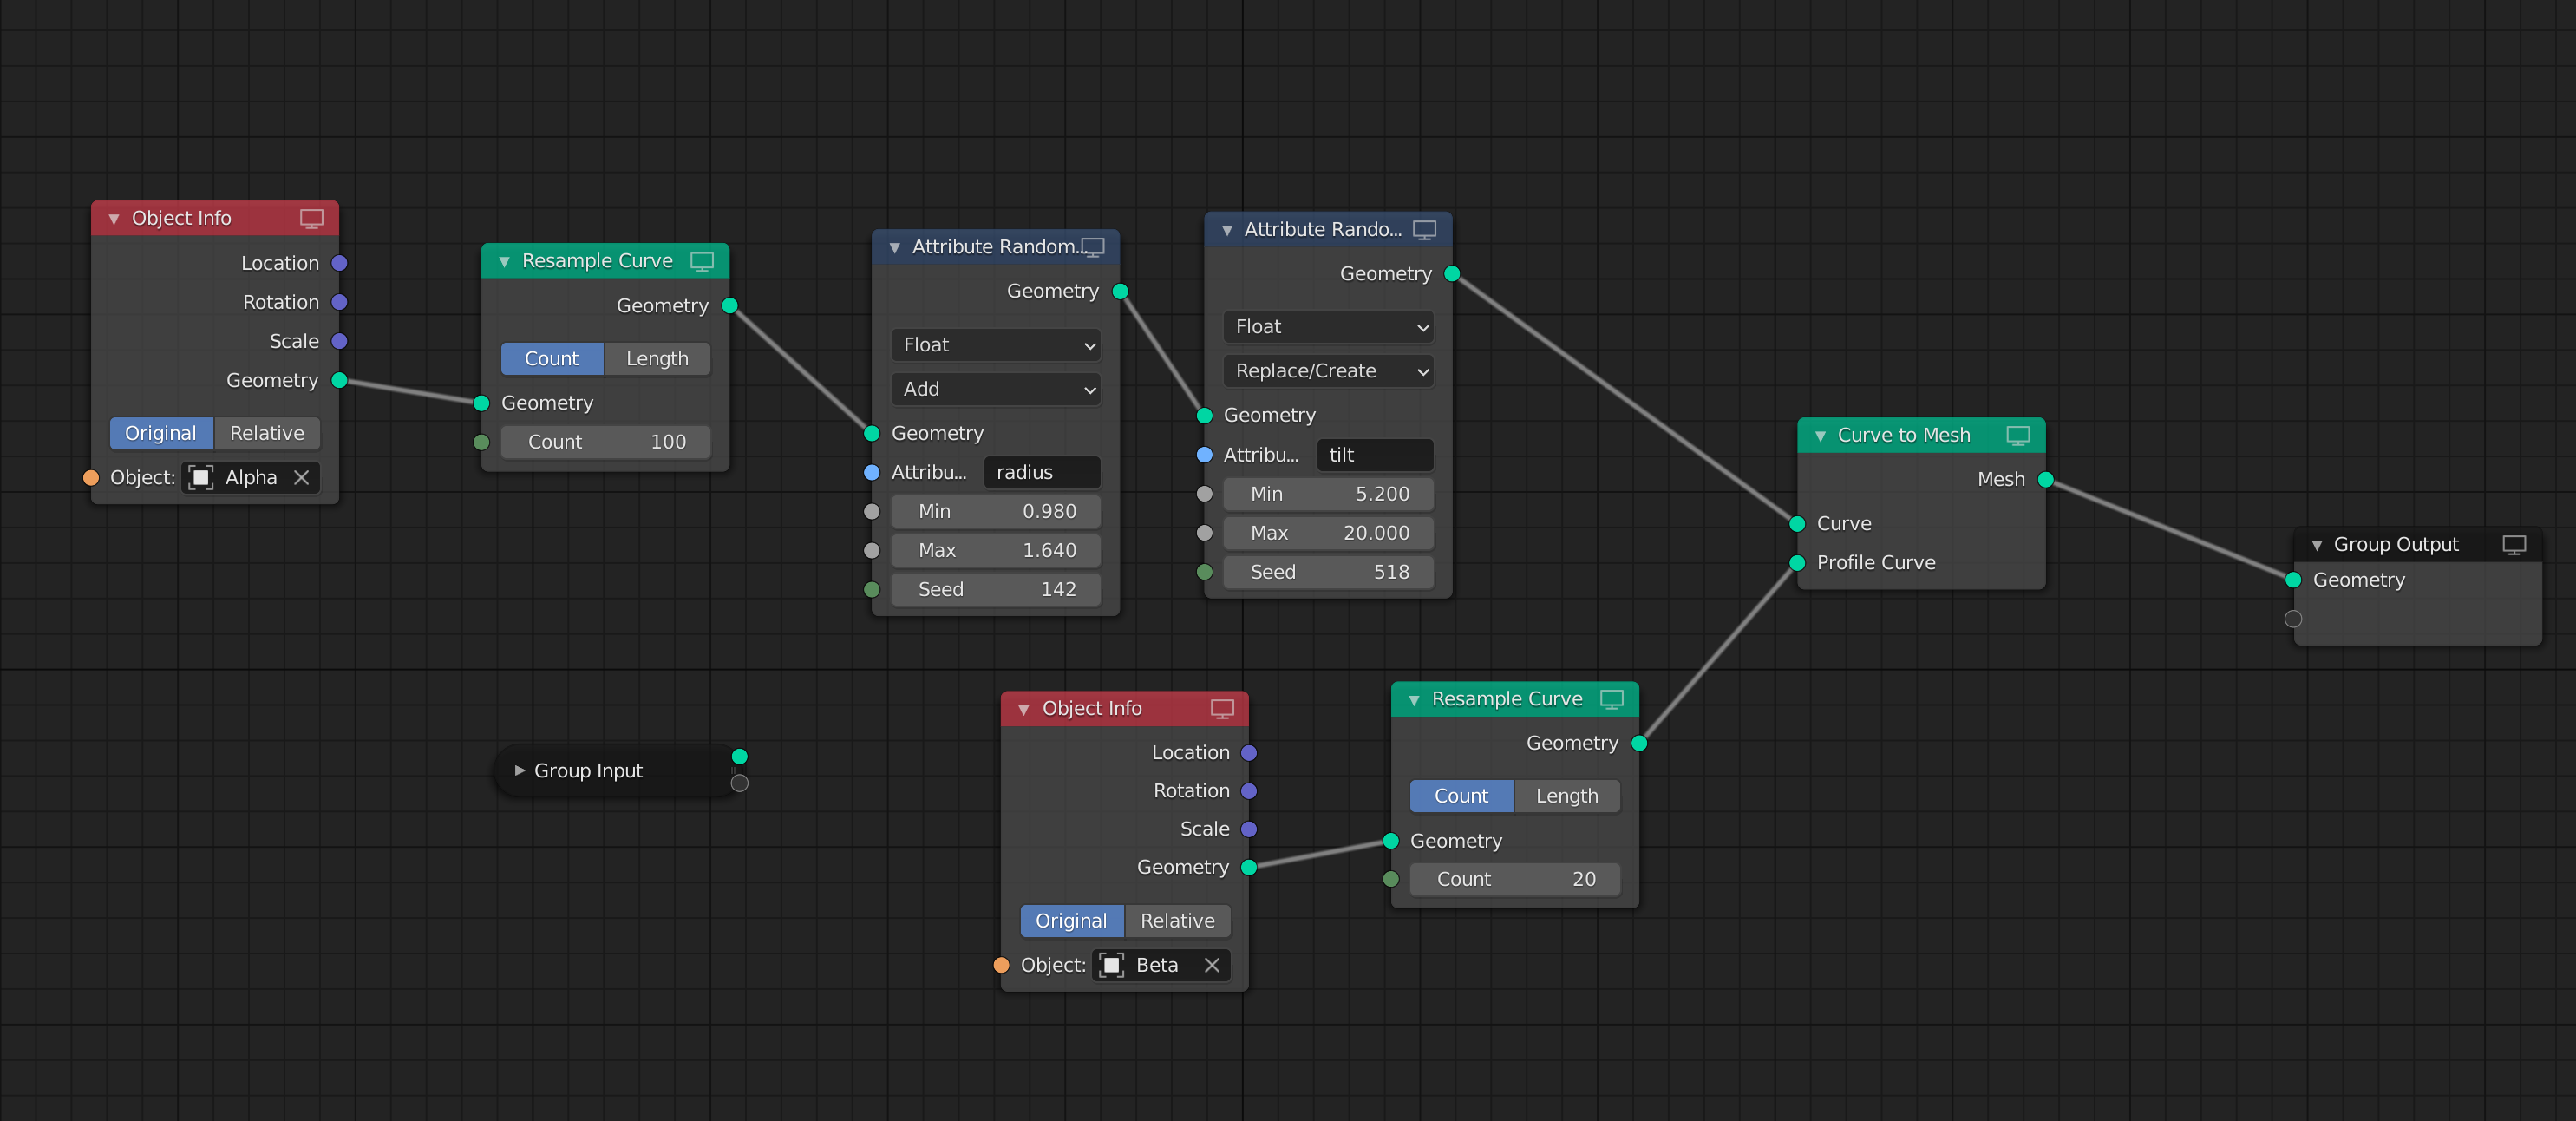Viewport: 2576px width, 1121px height.
Task: Click the Seed 518 field
Action: coord(1328,572)
